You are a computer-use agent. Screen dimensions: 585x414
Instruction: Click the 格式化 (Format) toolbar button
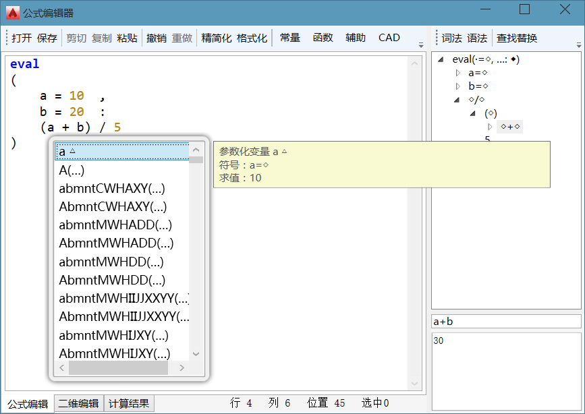[252, 38]
